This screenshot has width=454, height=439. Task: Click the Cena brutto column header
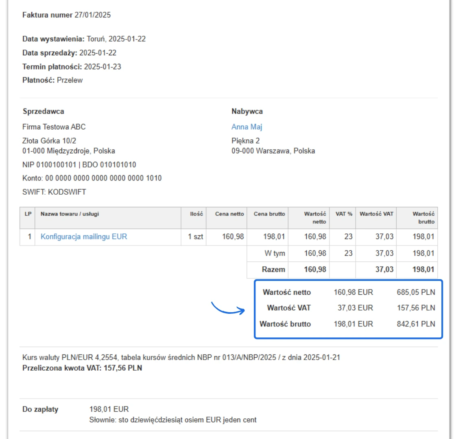[x=269, y=214]
